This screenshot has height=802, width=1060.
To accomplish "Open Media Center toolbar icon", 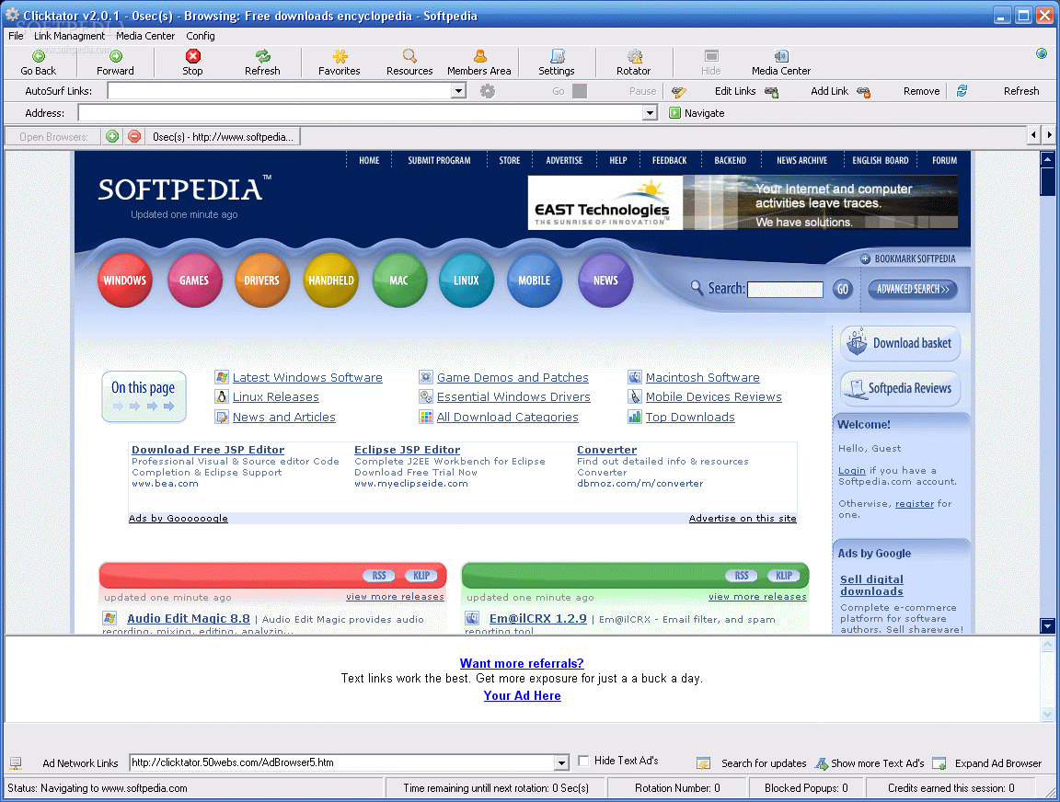I will click(781, 56).
